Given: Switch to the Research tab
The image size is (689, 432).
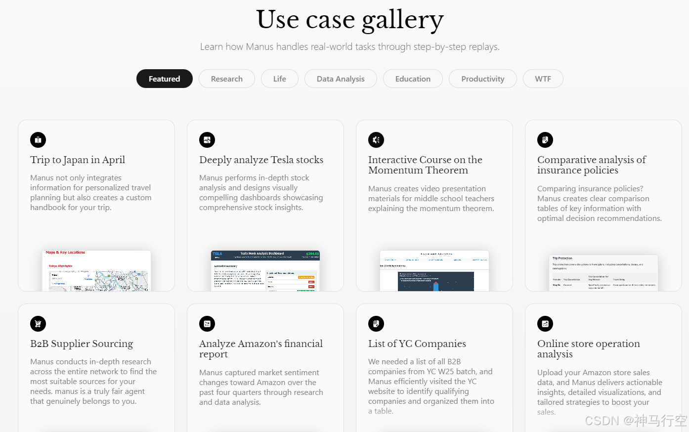Looking at the screenshot, I should pyautogui.click(x=227, y=79).
